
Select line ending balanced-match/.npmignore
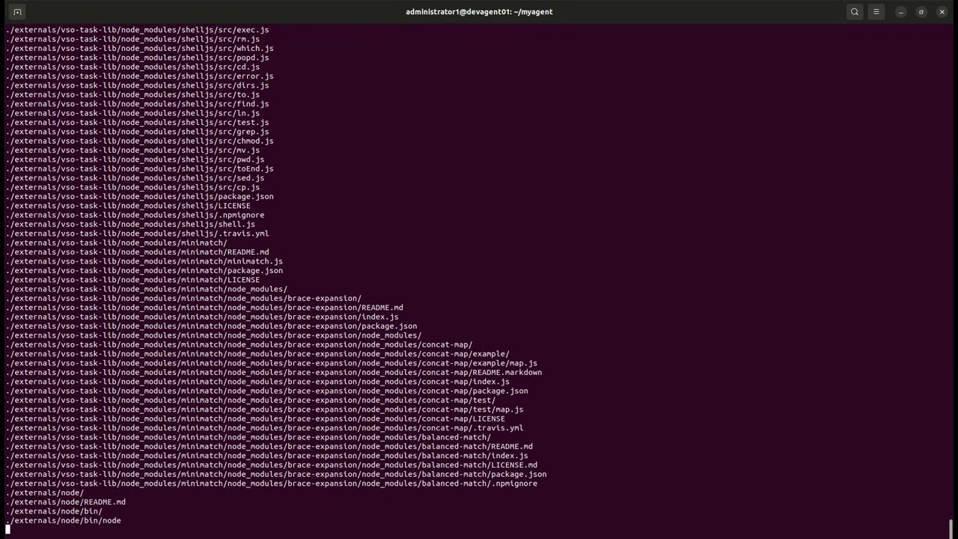pos(272,484)
